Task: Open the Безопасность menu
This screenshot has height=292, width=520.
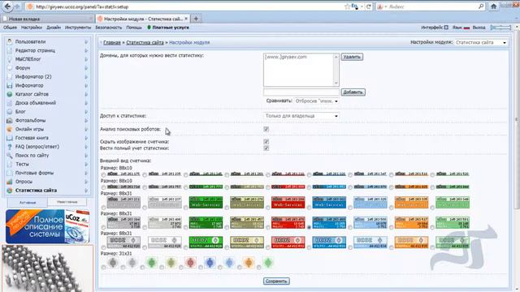Action: [x=108, y=28]
